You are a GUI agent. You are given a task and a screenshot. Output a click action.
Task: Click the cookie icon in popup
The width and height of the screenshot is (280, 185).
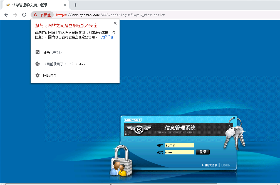(x=38, y=64)
